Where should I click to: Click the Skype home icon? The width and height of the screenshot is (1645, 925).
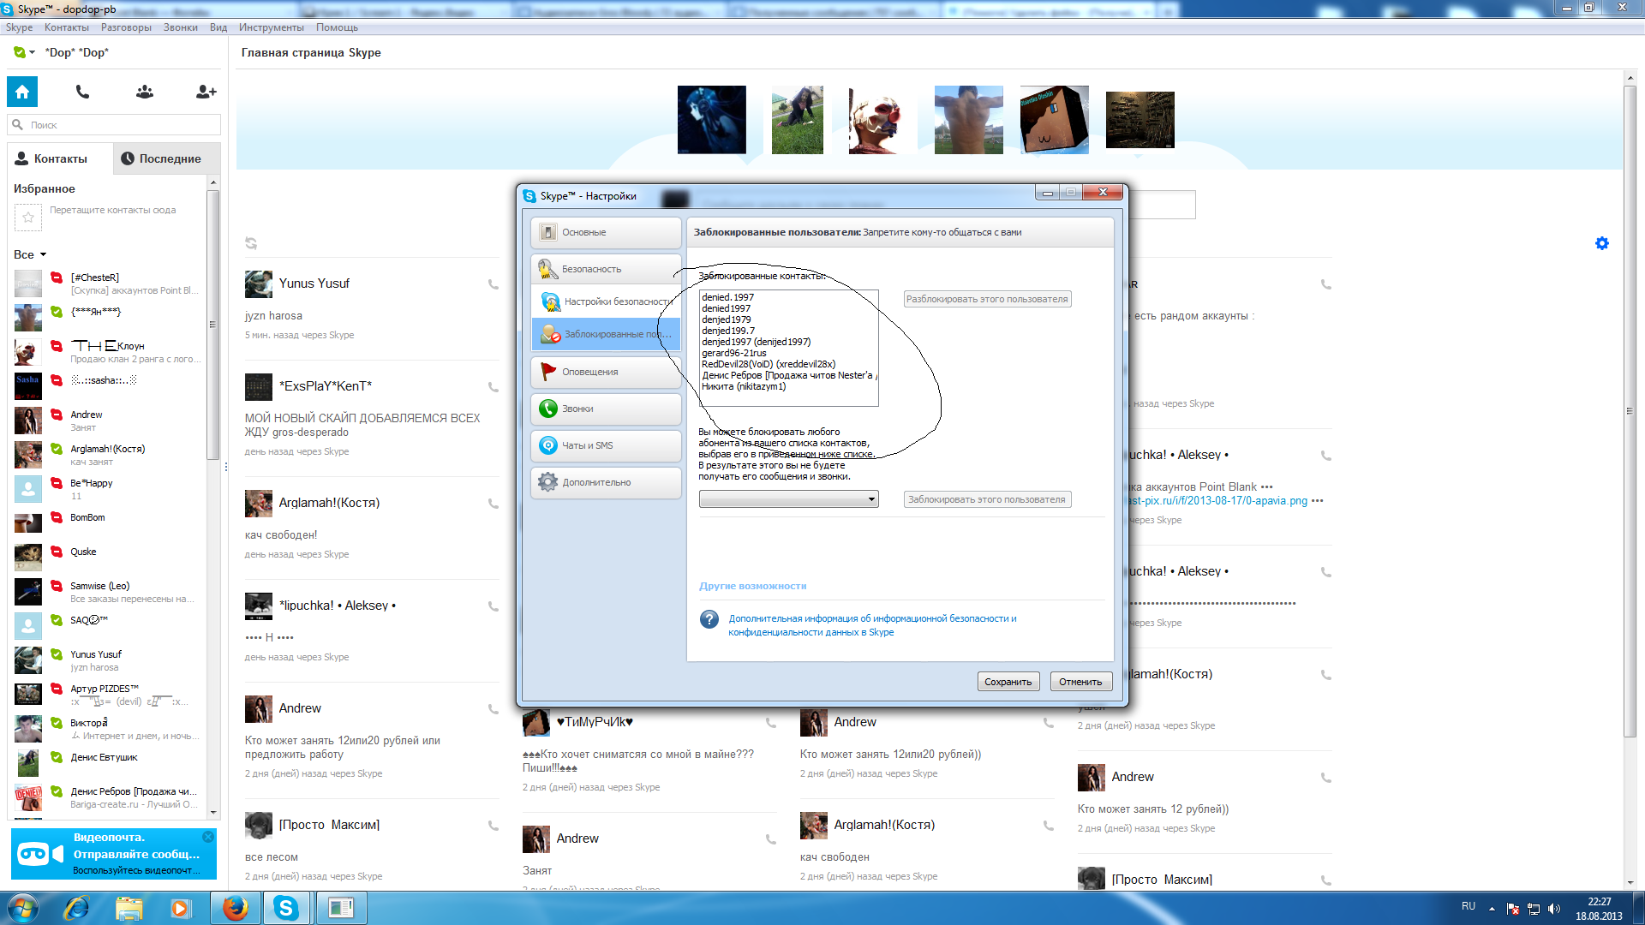coord(22,92)
